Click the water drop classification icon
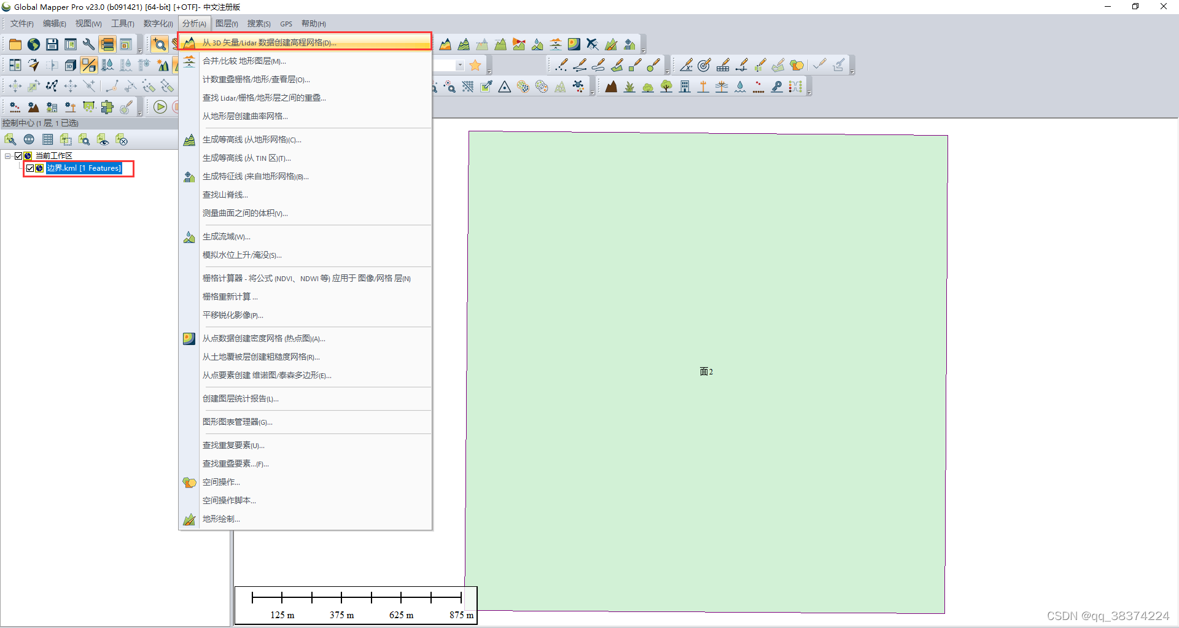This screenshot has width=1179, height=628. pos(741,87)
